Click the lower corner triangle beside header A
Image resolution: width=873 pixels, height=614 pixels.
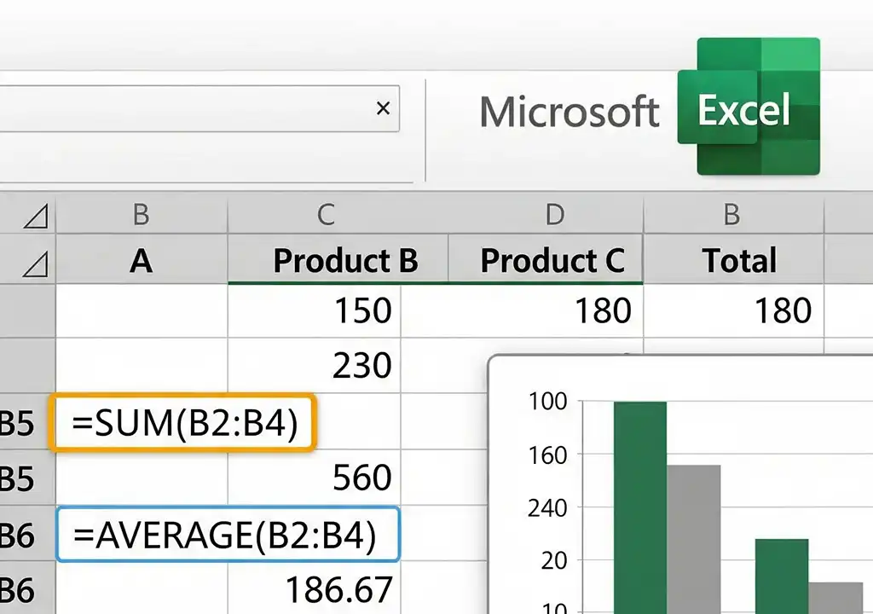coord(36,263)
